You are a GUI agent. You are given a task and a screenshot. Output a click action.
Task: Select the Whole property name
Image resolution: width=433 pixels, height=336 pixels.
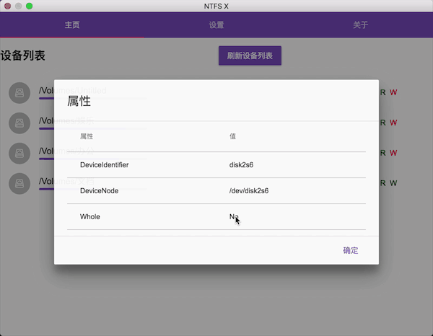coord(90,217)
